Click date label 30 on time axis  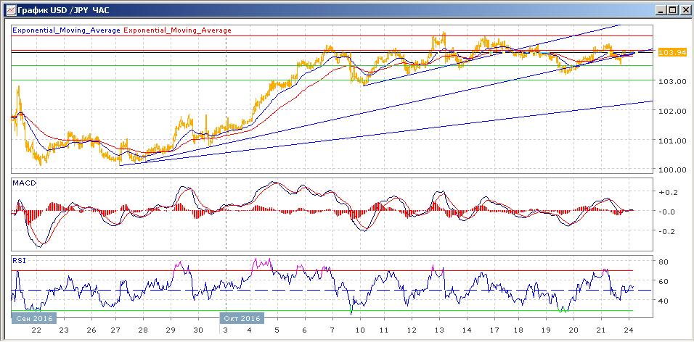point(198,330)
